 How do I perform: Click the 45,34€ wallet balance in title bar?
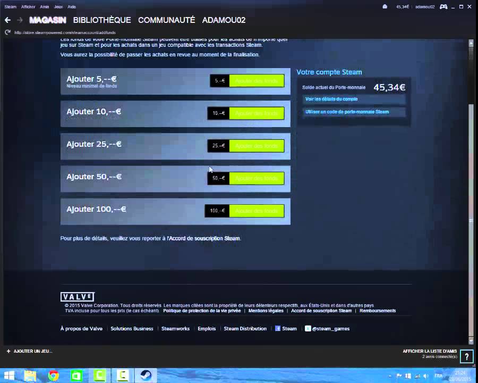click(x=403, y=7)
